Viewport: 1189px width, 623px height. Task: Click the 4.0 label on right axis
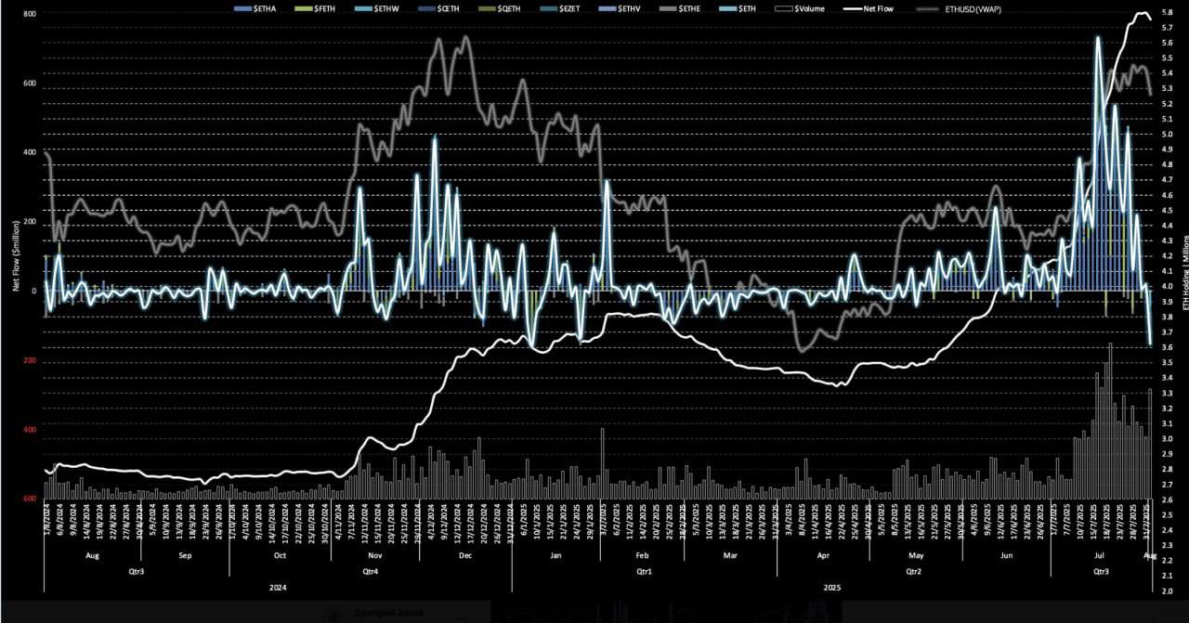tap(1167, 287)
